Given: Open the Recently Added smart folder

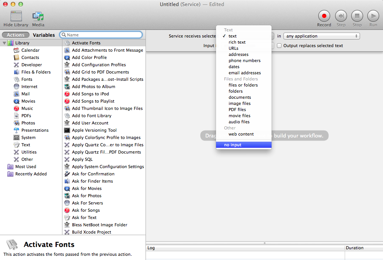Looking at the screenshot, I should (x=31, y=174).
